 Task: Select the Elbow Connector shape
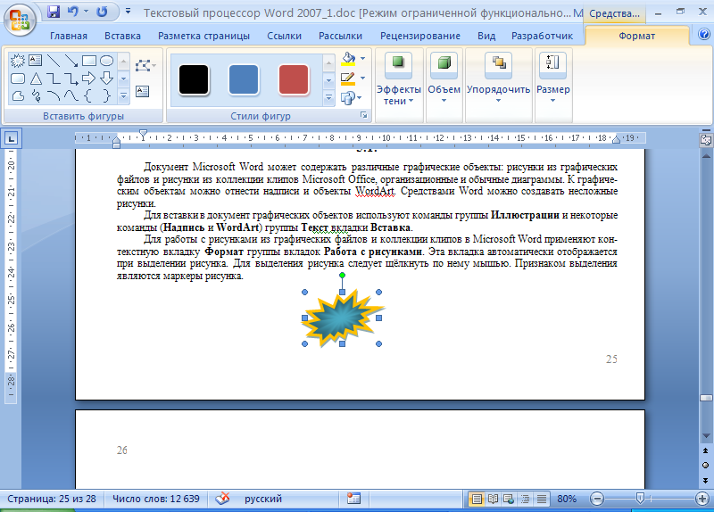[54, 78]
